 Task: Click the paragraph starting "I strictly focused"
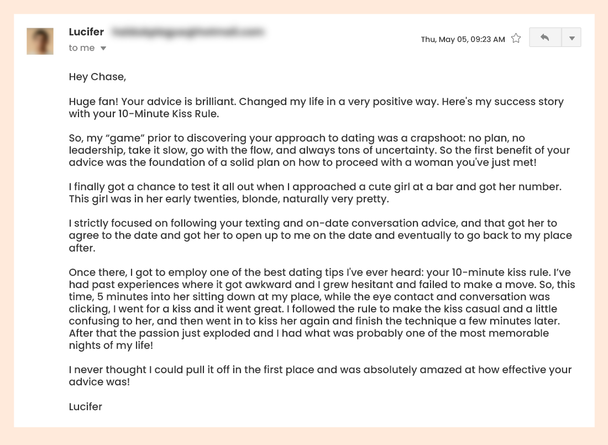point(320,235)
